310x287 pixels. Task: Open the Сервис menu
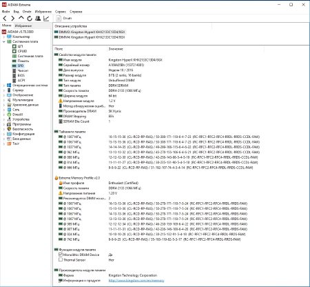61,12
